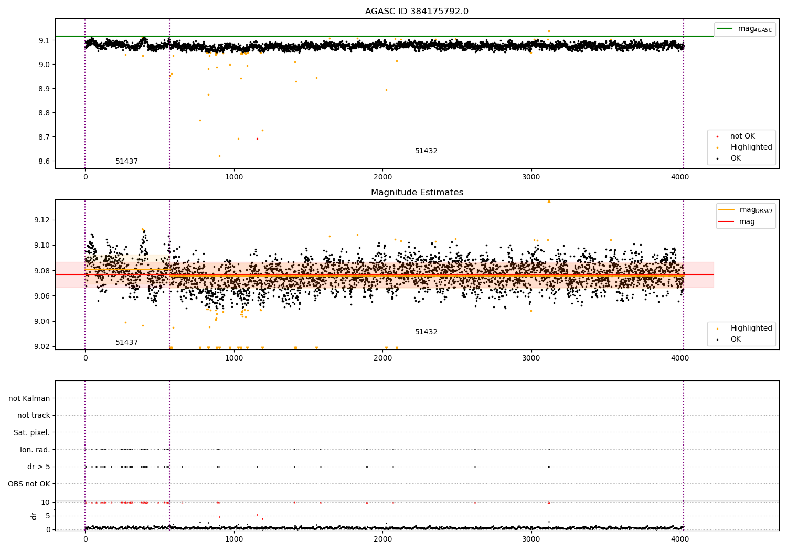This screenshot has width=787, height=551.
Task: Click the red 'mag' legend line in middle plot
Action: [x=727, y=222]
